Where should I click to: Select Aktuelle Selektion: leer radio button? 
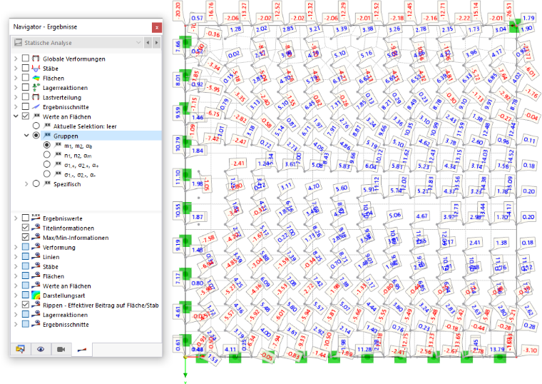coord(36,126)
